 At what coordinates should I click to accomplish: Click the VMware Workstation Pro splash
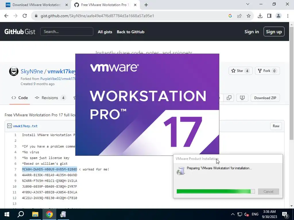pyautogui.click(x=147, y=104)
